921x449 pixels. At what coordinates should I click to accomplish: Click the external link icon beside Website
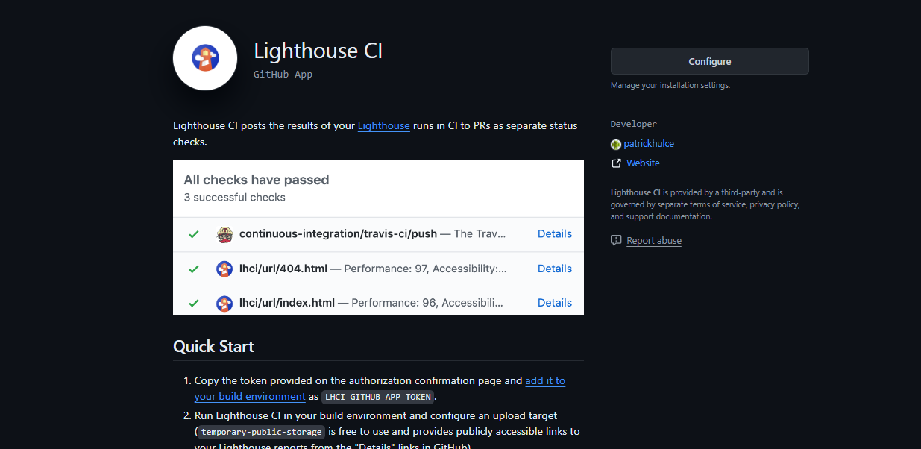(x=616, y=163)
